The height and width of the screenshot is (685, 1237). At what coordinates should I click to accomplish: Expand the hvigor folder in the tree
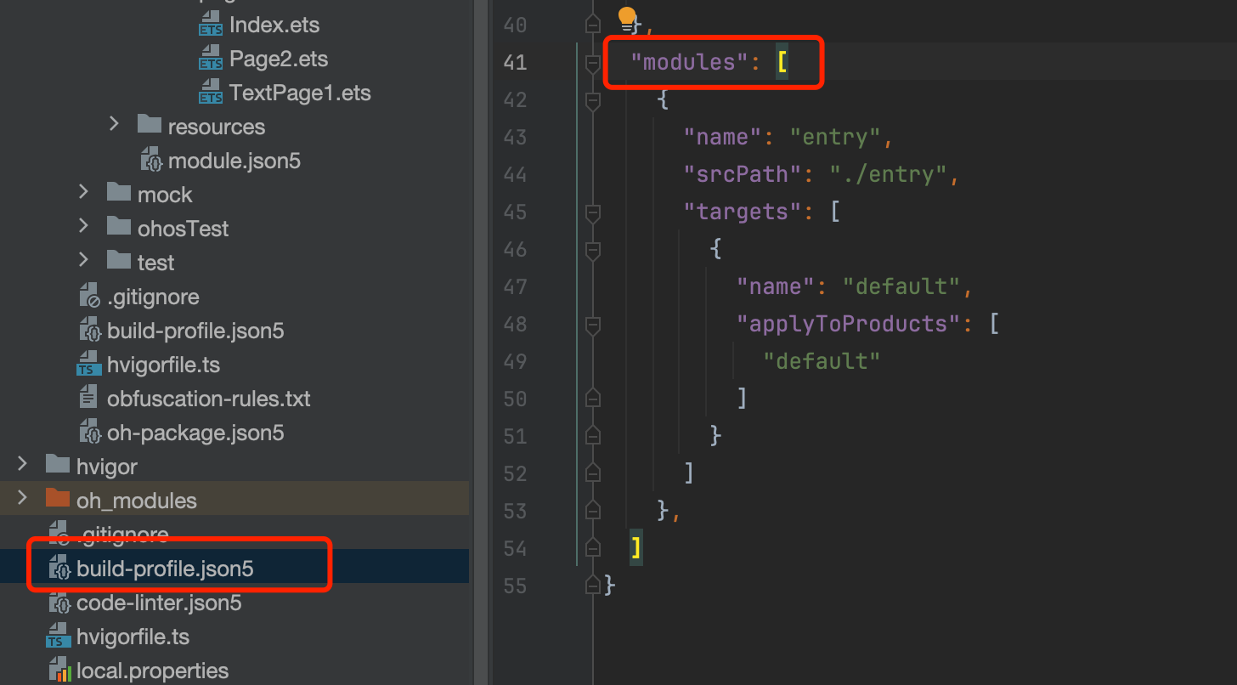point(23,464)
